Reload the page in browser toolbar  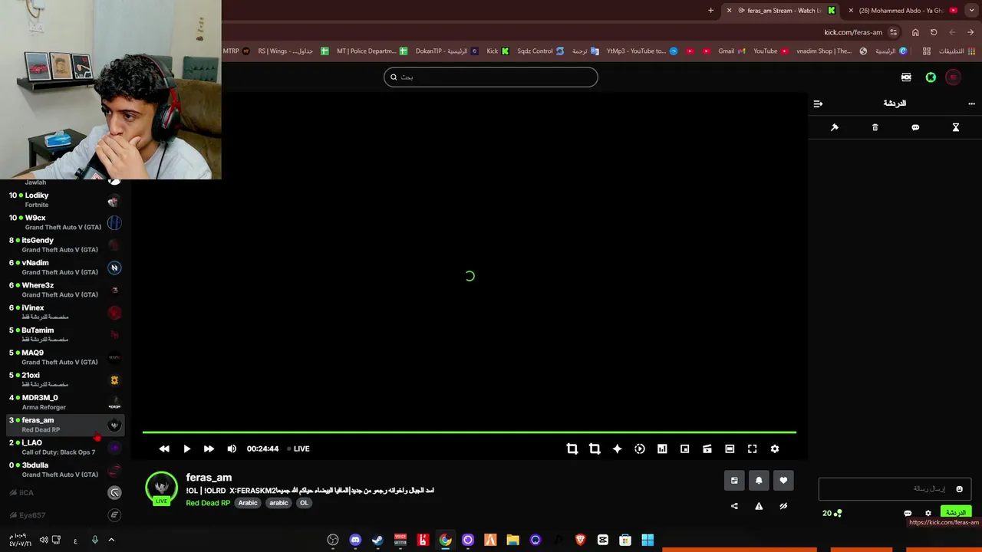(934, 32)
